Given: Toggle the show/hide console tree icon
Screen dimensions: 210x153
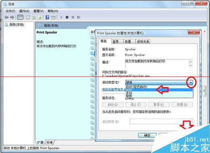Looking at the screenshot, I should [x=20, y=17].
